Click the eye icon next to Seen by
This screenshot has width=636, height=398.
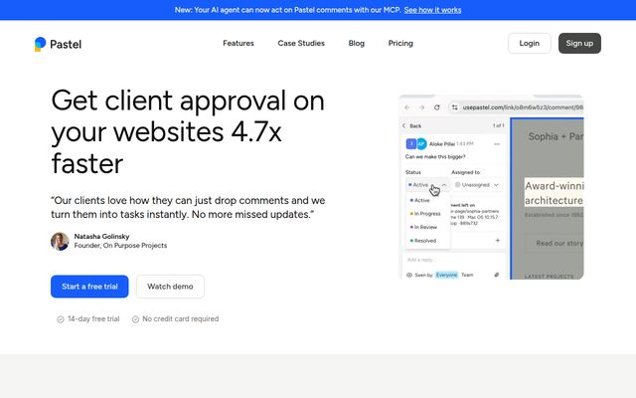pos(409,275)
